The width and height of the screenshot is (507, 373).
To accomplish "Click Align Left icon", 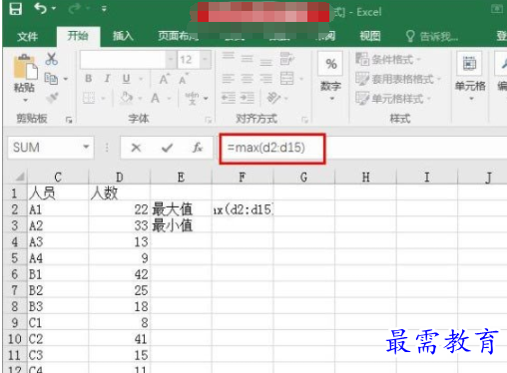I will tap(229, 79).
